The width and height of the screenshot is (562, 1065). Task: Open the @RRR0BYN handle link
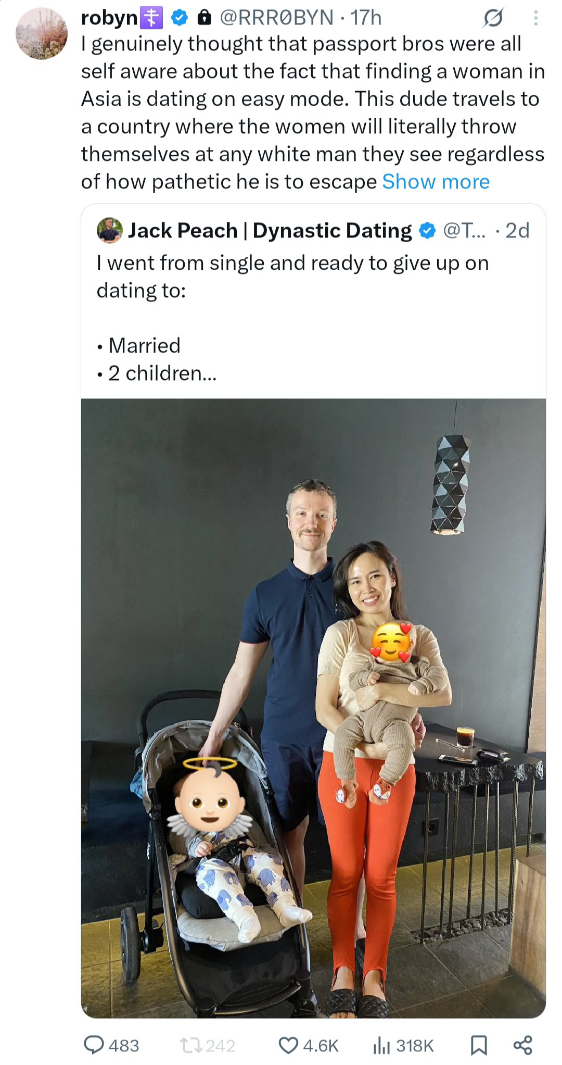(276, 18)
